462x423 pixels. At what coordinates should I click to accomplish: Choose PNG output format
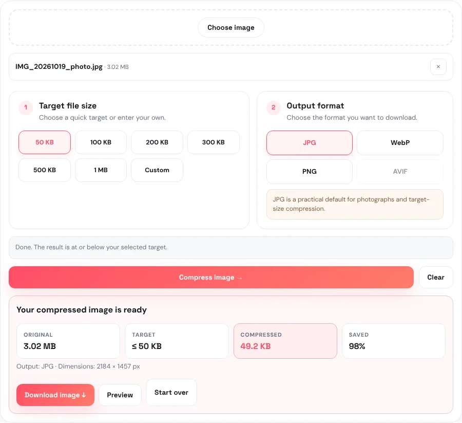(310, 171)
